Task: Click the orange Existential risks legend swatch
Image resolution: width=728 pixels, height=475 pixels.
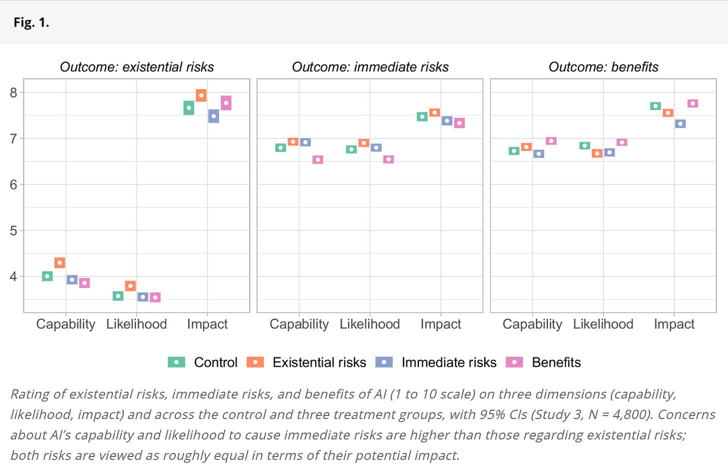Action: pyautogui.click(x=255, y=362)
